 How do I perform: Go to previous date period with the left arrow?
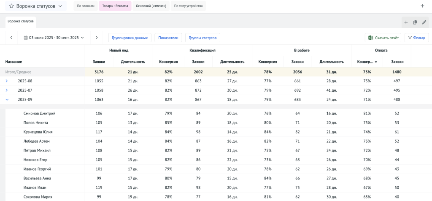(11, 38)
